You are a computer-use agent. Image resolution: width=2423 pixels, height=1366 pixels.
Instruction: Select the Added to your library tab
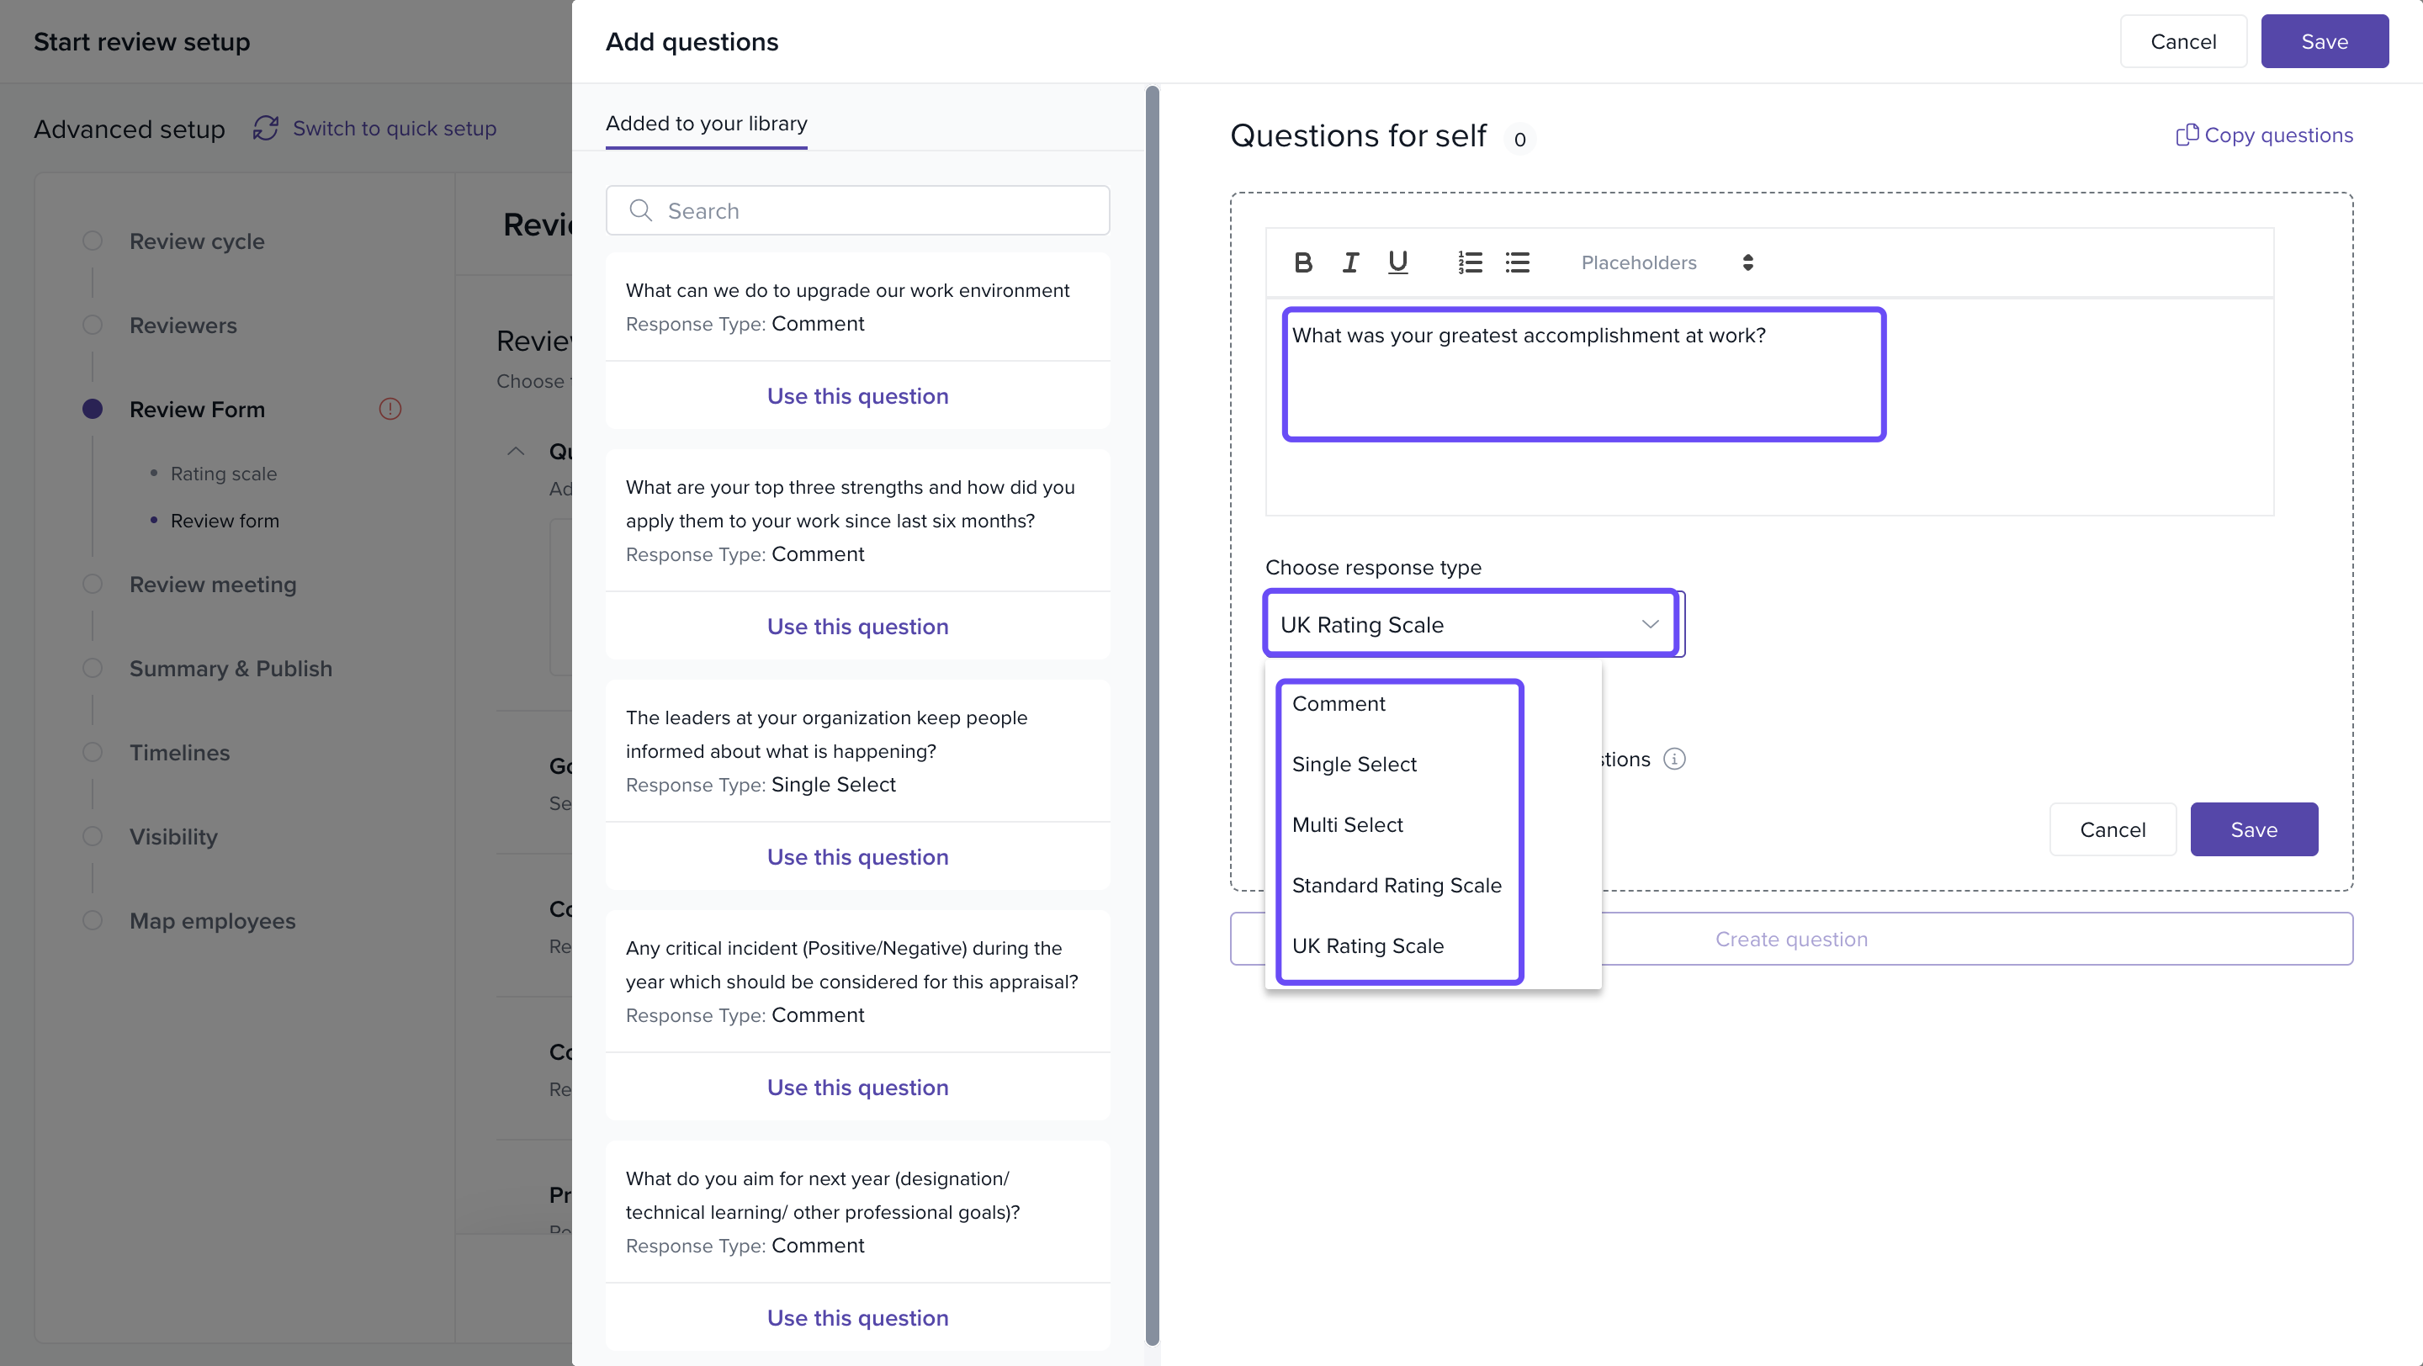click(x=707, y=123)
